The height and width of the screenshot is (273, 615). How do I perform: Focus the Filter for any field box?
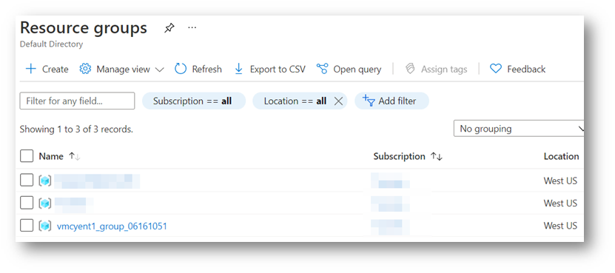tap(77, 101)
